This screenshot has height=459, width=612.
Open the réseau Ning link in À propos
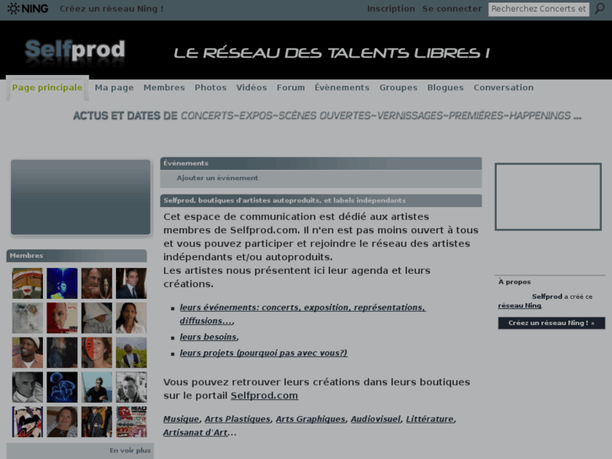[519, 306]
